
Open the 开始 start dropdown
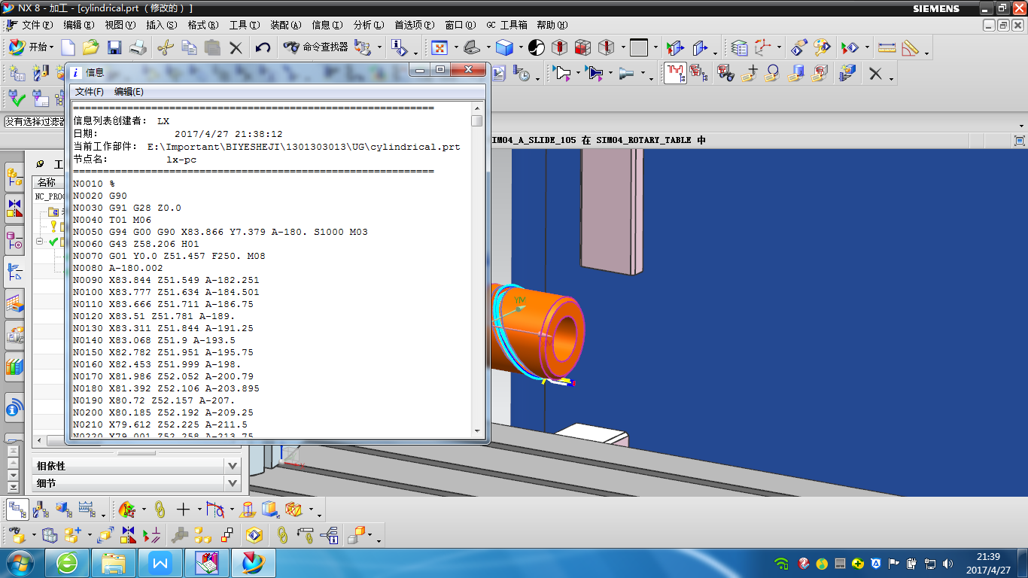[31, 47]
